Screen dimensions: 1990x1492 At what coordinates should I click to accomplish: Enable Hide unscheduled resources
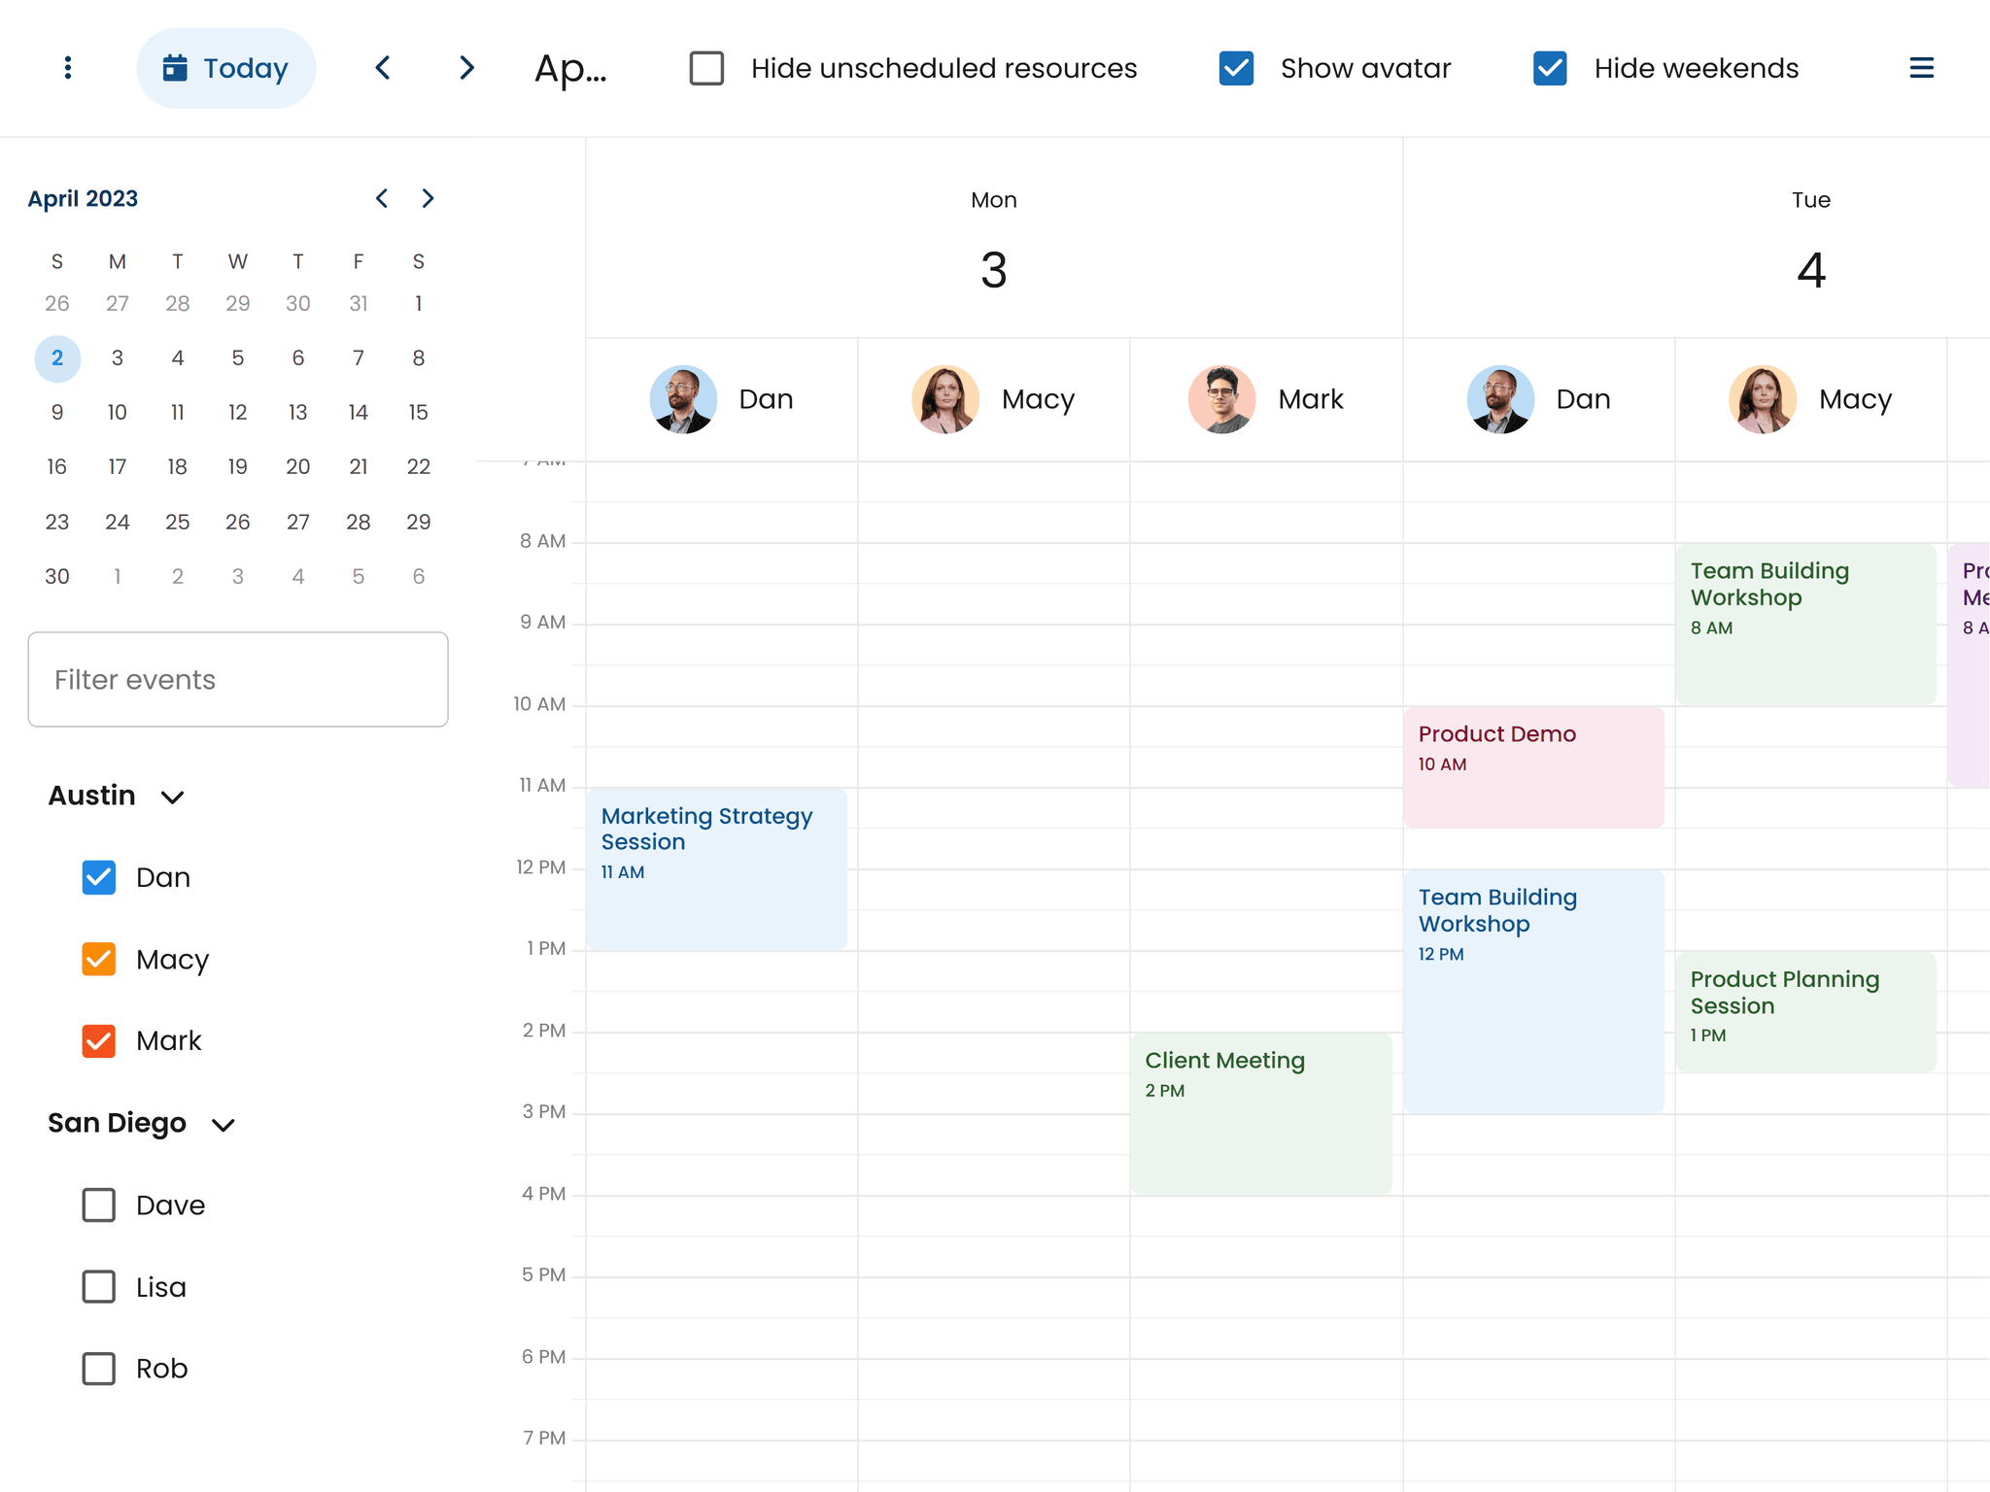[706, 68]
